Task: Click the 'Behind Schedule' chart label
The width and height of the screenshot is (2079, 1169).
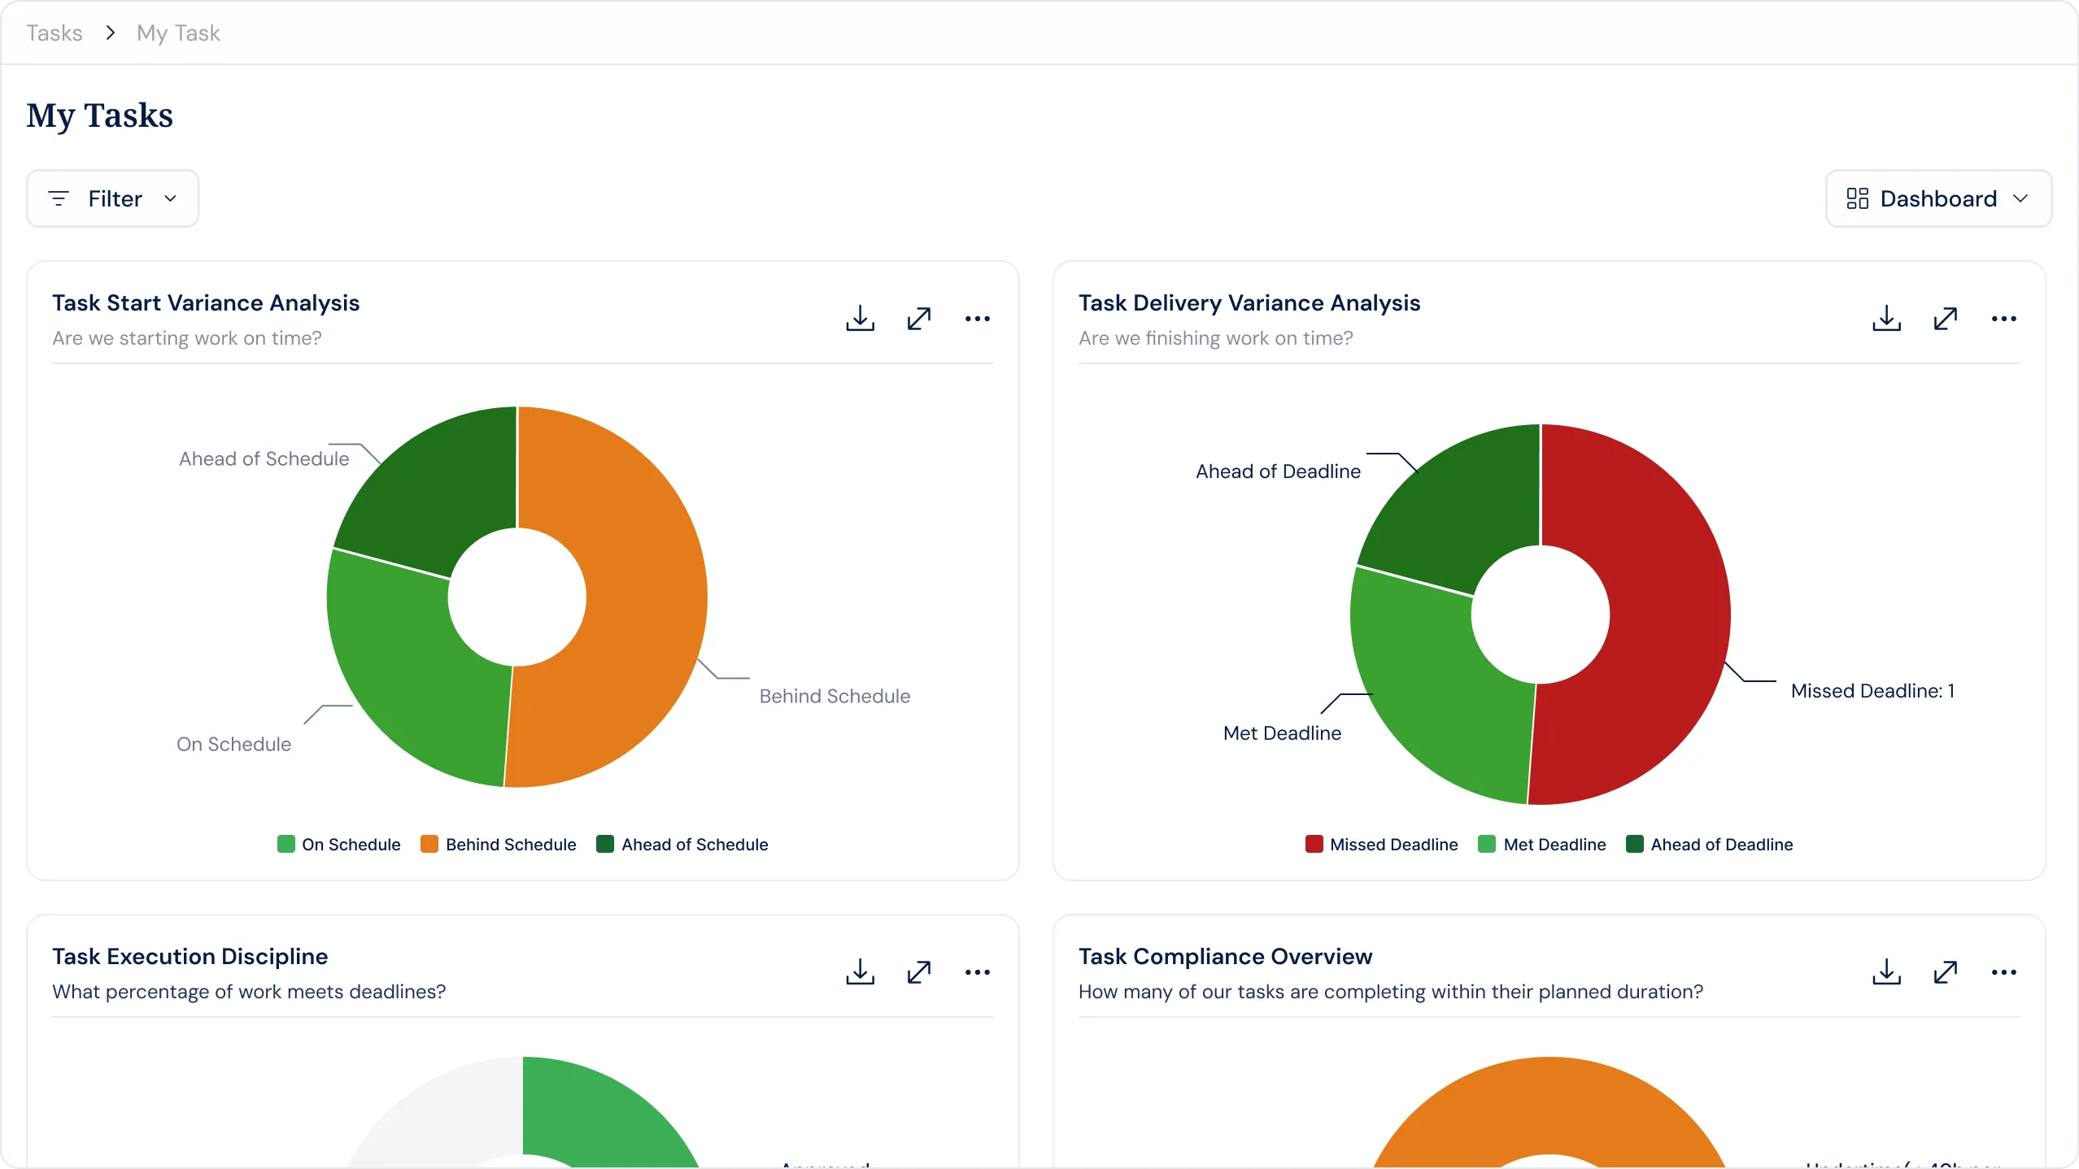Action: (835, 697)
